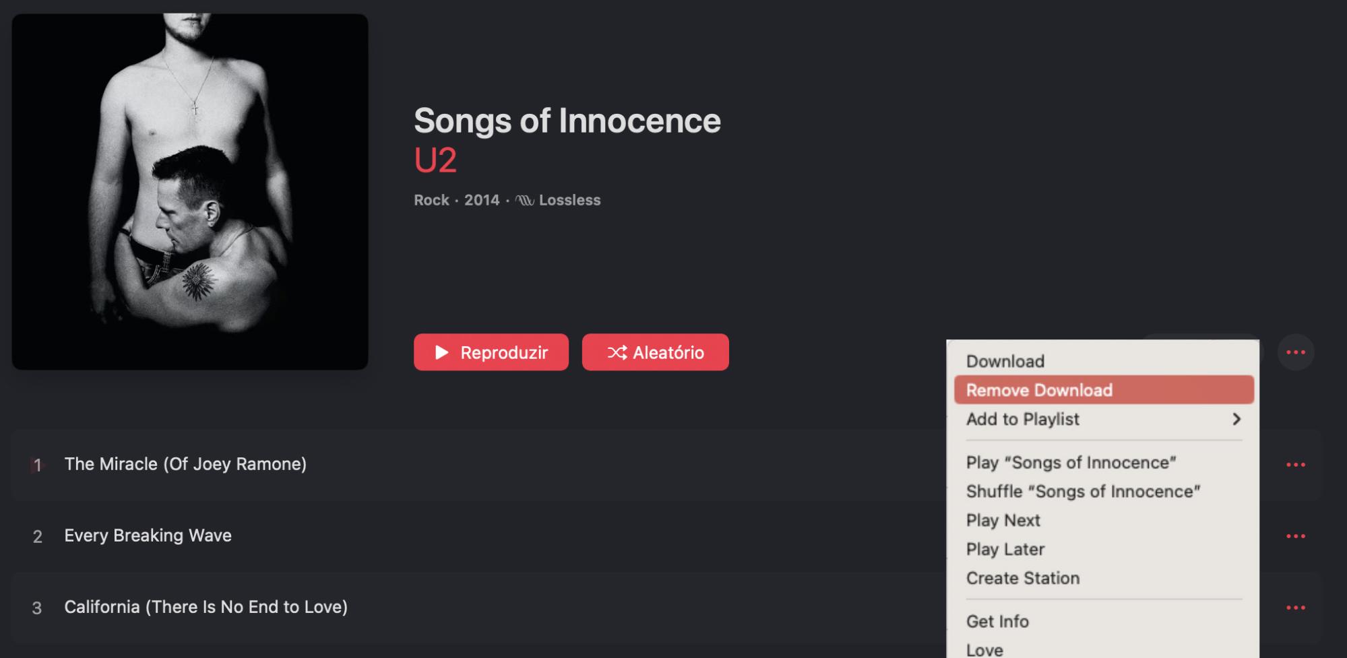The width and height of the screenshot is (1347, 658).
Task: Choose Play "Songs of Innocence" menu item
Action: (1071, 463)
